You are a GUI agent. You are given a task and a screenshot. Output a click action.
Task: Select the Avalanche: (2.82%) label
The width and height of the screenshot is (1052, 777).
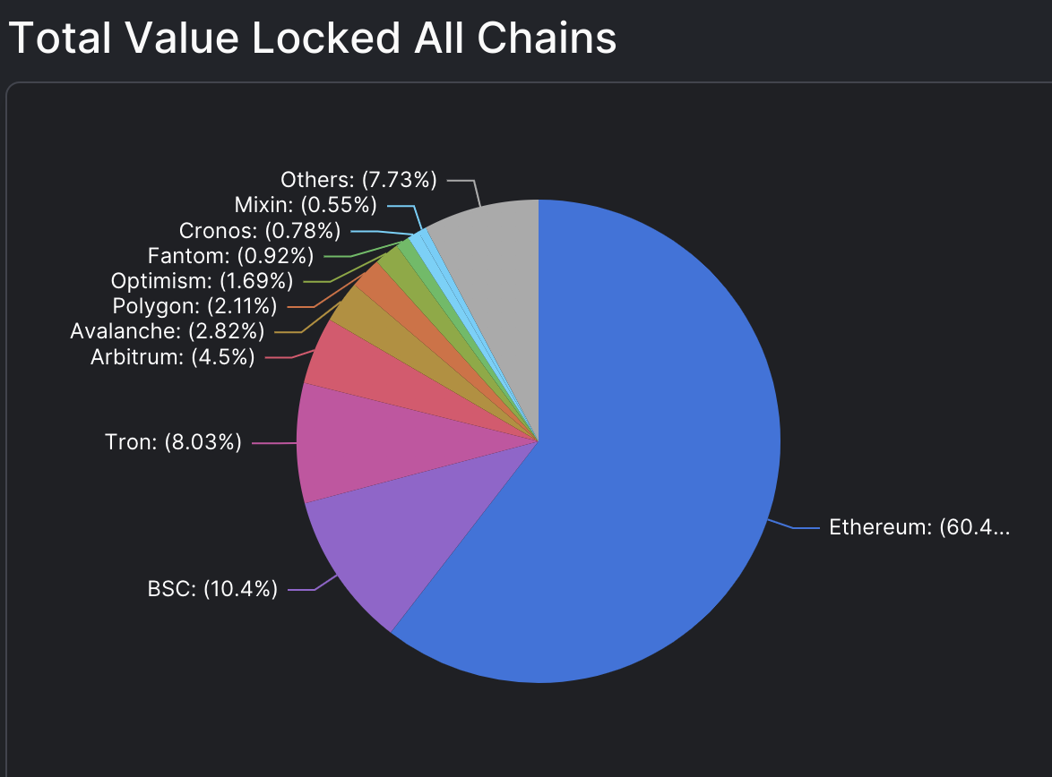[167, 331]
